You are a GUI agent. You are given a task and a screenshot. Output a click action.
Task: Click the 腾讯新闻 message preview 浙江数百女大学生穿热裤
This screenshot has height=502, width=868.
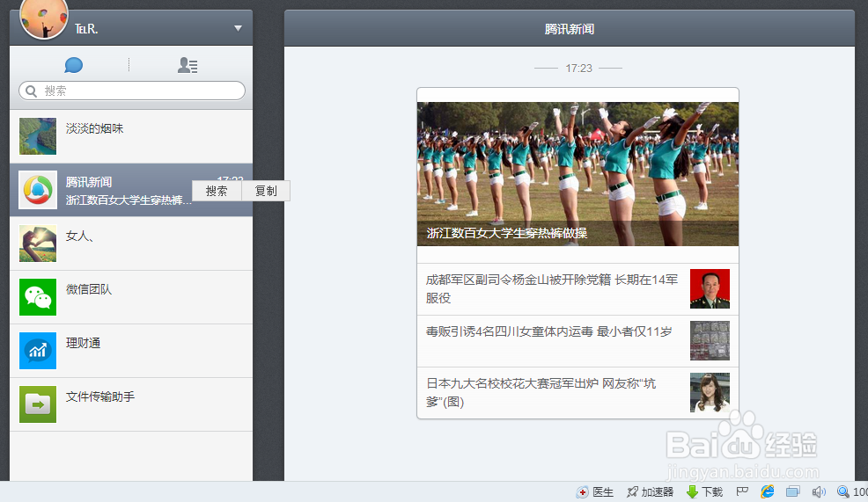click(129, 200)
